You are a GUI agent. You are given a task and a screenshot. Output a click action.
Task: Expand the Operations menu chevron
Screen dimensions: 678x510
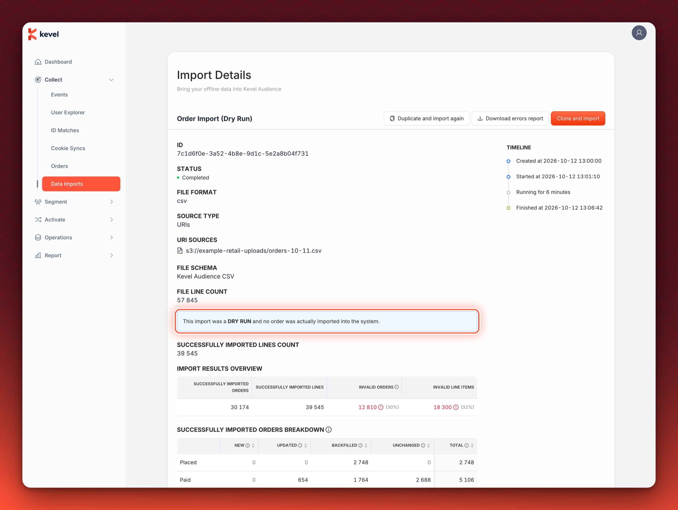[x=111, y=237]
